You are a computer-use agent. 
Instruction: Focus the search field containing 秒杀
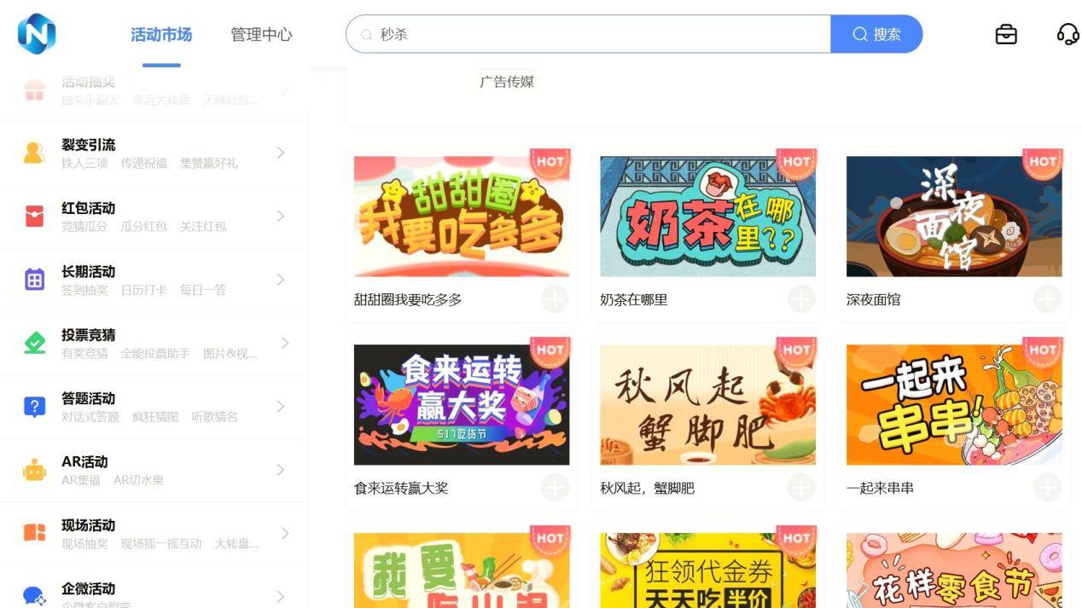588,34
